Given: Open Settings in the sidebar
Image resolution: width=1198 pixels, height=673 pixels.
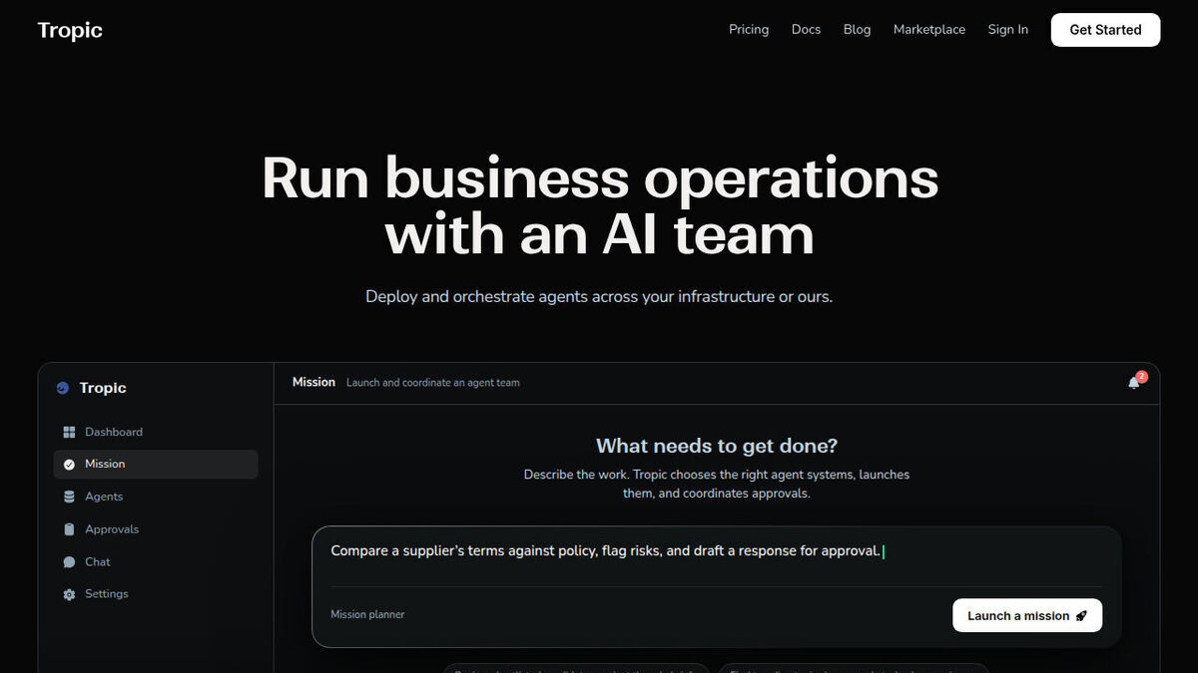Looking at the screenshot, I should pyautogui.click(x=156, y=594).
